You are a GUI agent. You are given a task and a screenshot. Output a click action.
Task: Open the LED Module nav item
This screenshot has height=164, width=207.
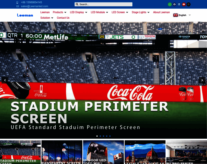98,12
